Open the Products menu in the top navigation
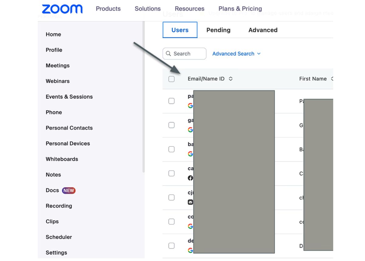The image size is (365, 261). pos(108,9)
